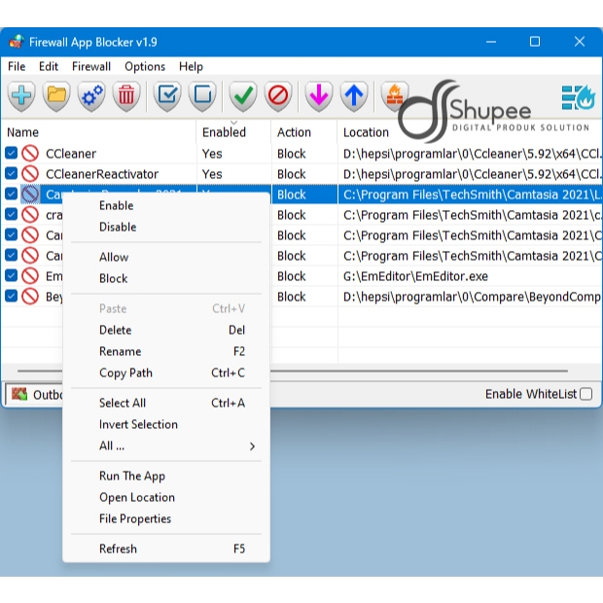Image resolution: width=603 pixels, height=603 pixels.
Task: Click the Firewall App Blocker title icon
Action: point(17,42)
